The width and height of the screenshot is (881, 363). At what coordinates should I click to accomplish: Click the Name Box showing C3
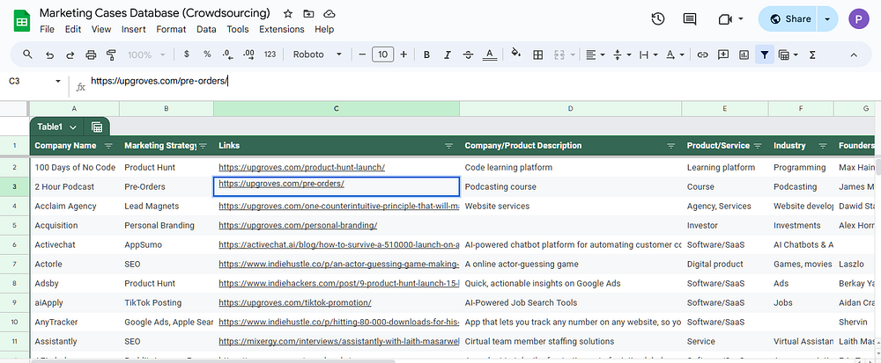26,82
